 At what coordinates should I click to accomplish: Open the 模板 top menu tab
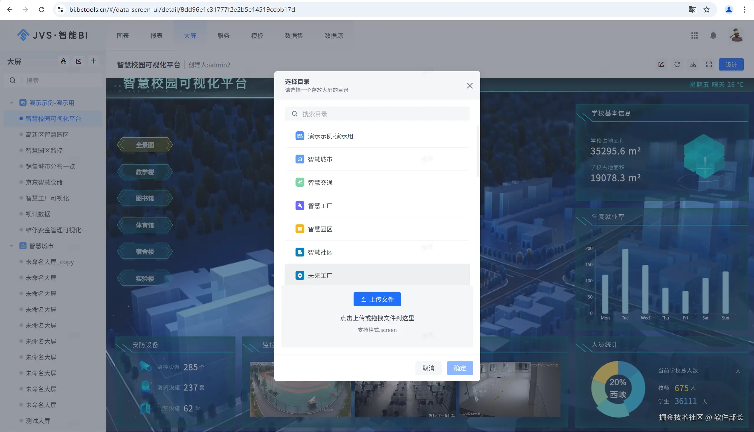[x=257, y=36]
